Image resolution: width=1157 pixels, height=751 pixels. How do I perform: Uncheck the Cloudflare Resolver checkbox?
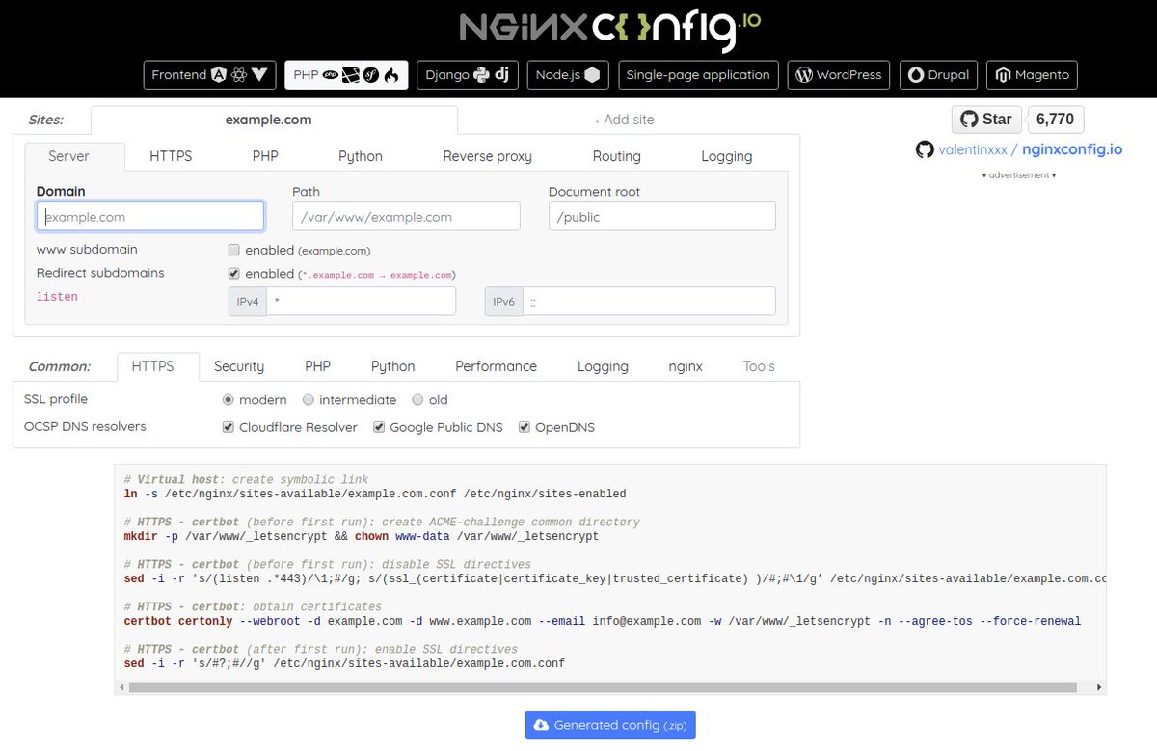pyautogui.click(x=229, y=427)
